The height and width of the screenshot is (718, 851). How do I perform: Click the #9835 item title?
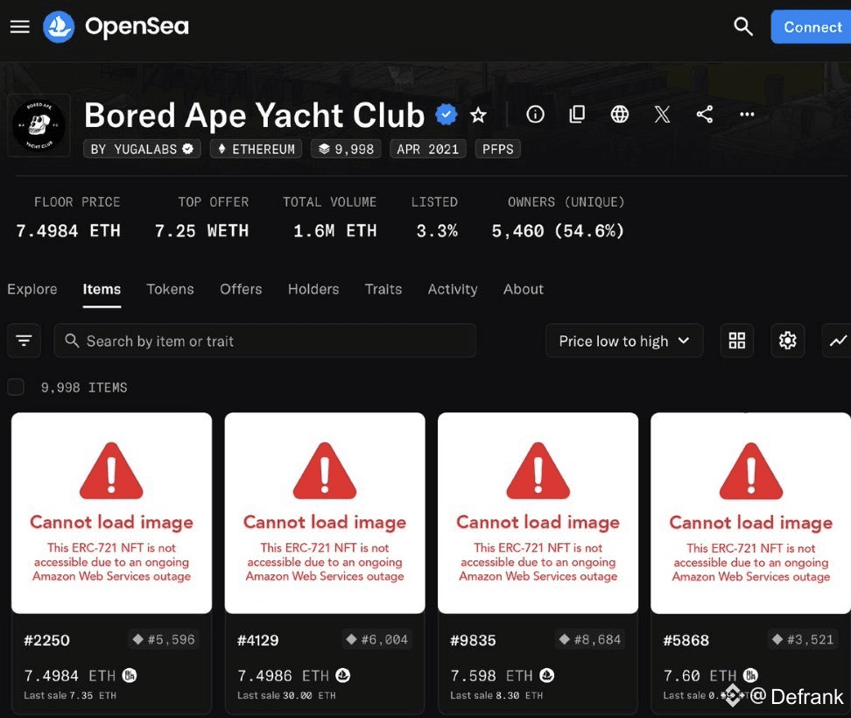coord(473,640)
